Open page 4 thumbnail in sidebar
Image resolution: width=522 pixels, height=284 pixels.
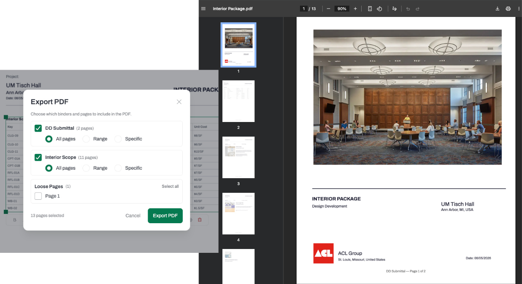point(238,214)
